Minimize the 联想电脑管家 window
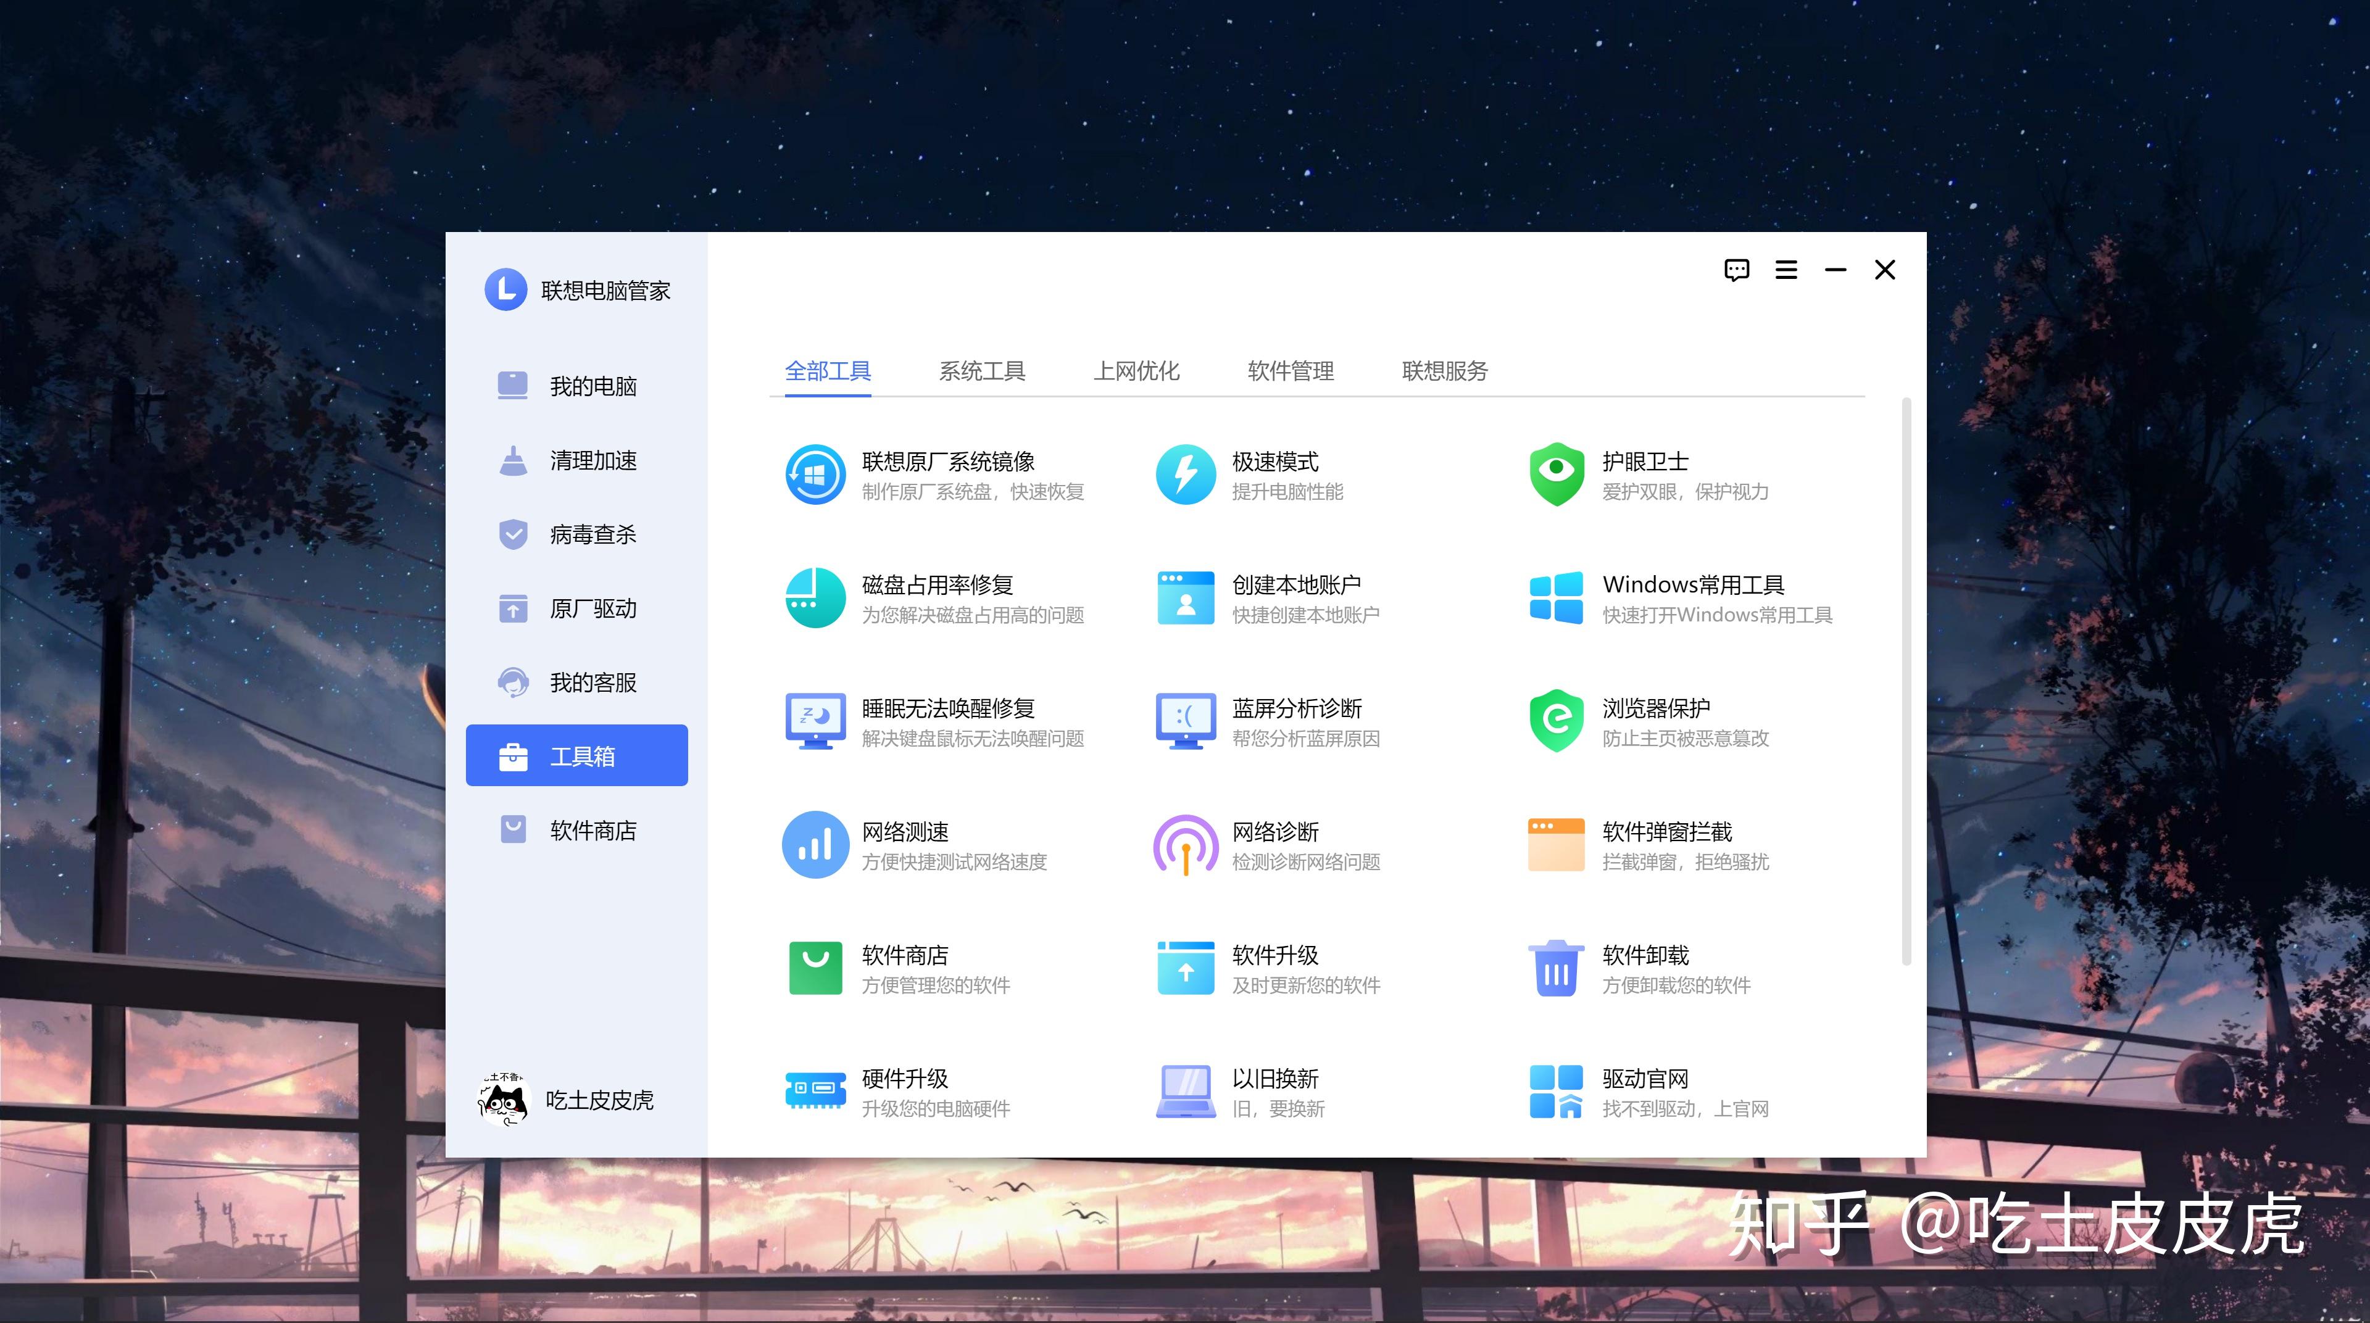Viewport: 2370px width, 1323px height. pyautogui.click(x=1836, y=270)
